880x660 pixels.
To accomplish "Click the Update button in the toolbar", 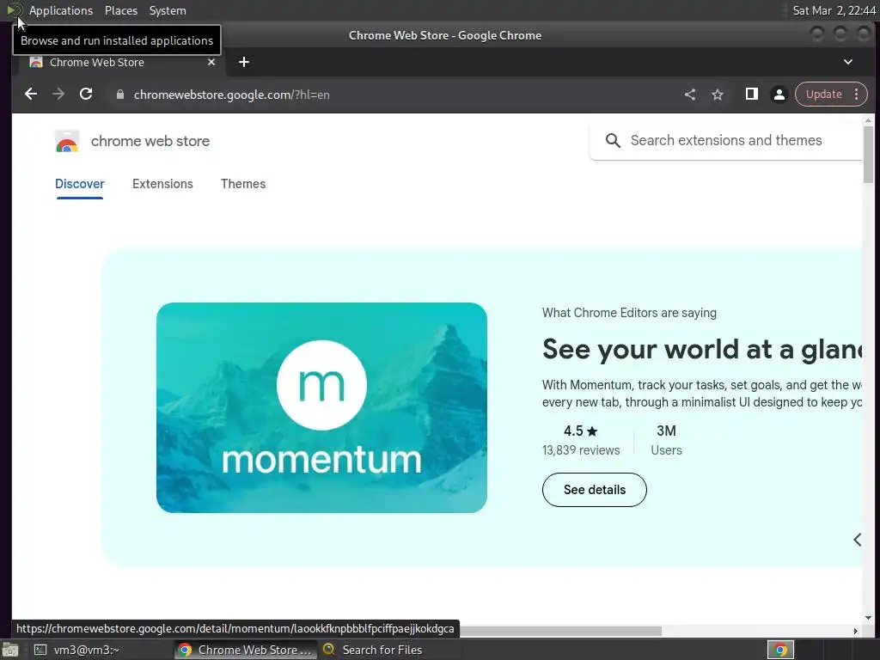I will click(823, 95).
